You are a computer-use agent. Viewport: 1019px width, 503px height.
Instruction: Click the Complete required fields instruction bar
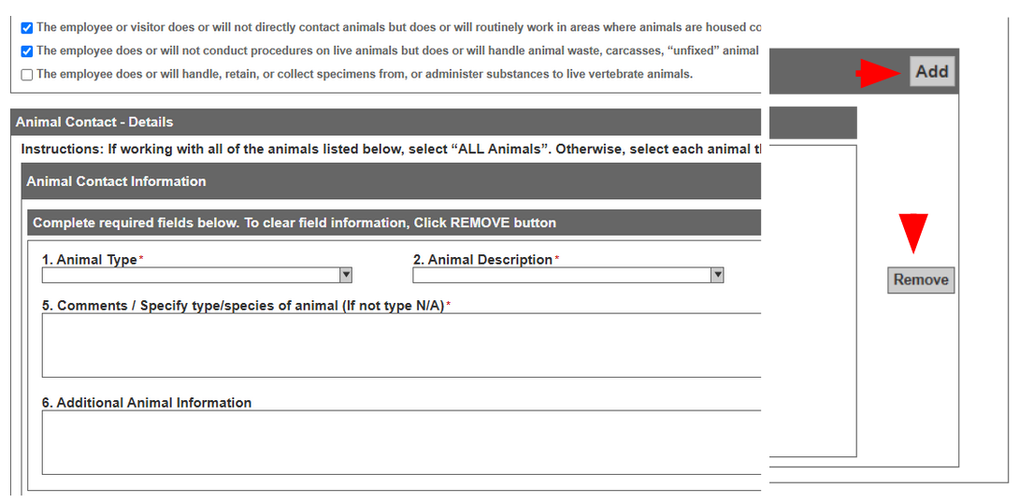tap(395, 223)
